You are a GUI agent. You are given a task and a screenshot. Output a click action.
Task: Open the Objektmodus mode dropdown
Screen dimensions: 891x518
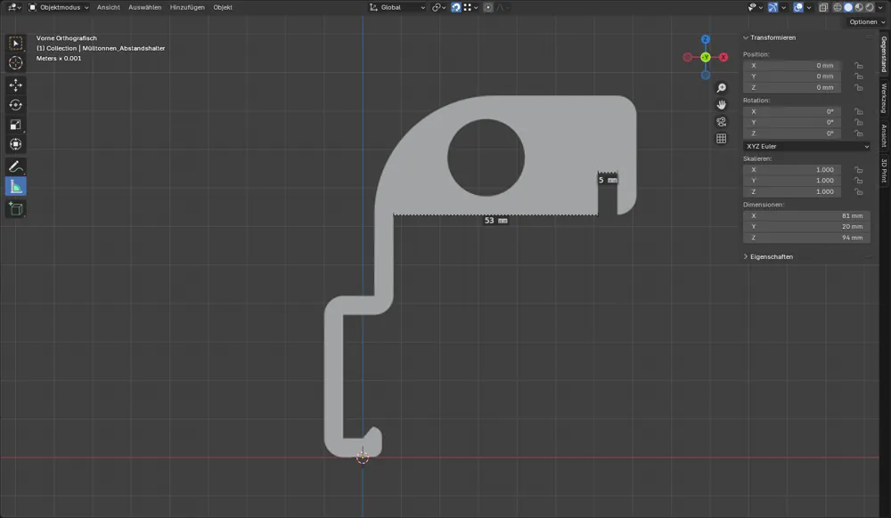[x=59, y=7]
